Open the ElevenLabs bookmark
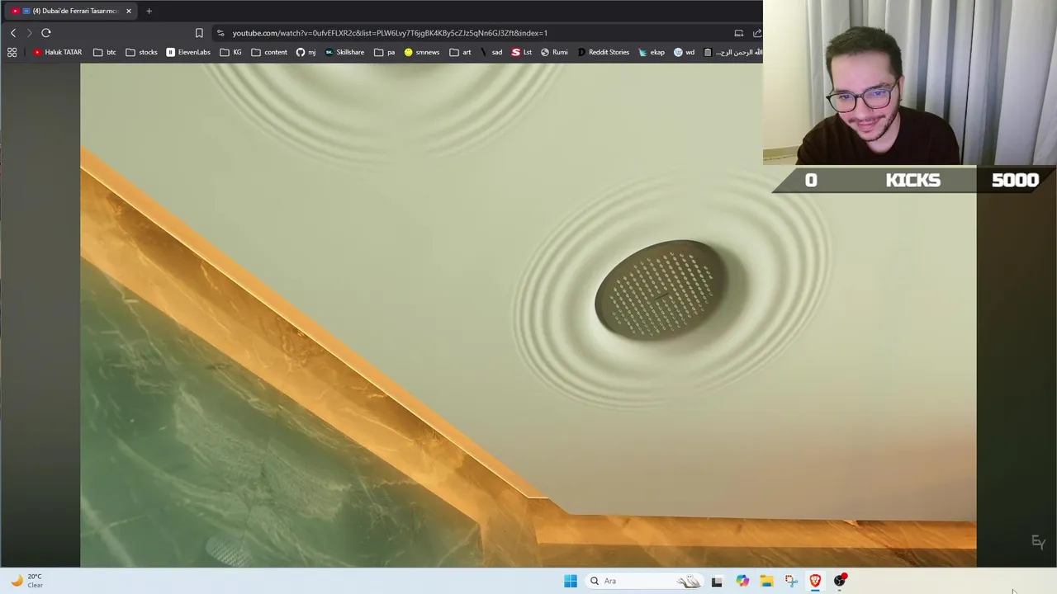 tap(188, 52)
